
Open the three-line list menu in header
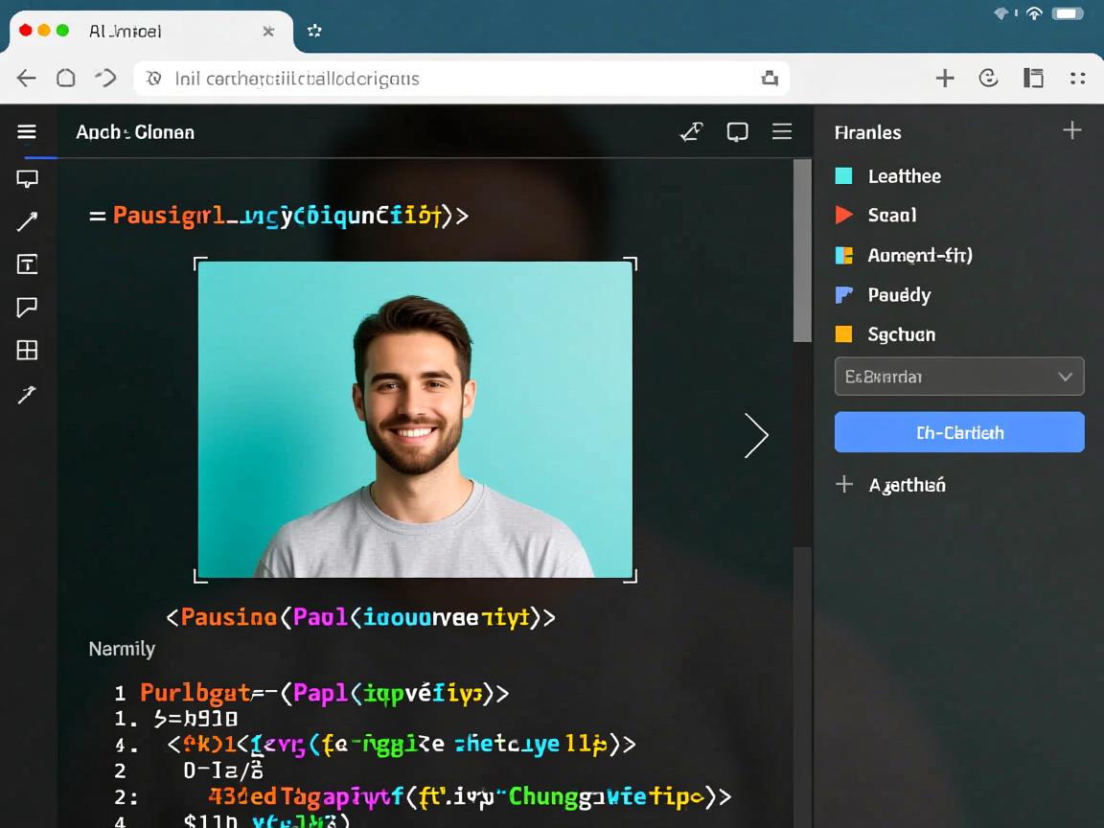[x=782, y=132]
